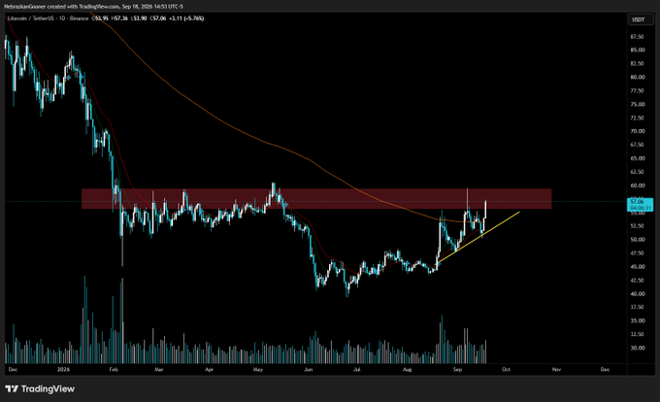Select the red resistance zone rectangle

coord(316,199)
